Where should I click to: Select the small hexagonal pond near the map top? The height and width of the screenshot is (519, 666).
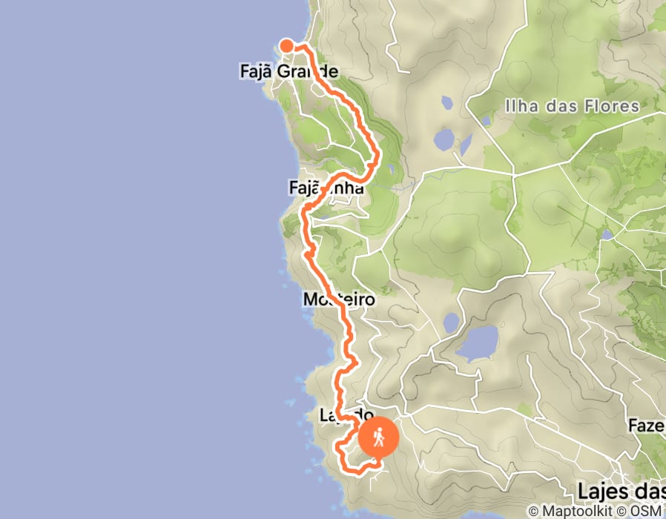446,103
